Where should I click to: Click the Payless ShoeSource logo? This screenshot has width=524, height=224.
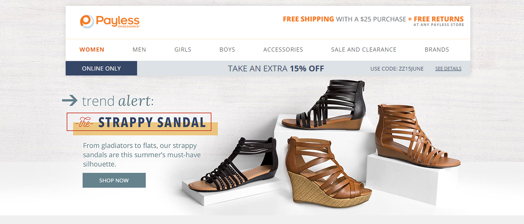[110, 21]
